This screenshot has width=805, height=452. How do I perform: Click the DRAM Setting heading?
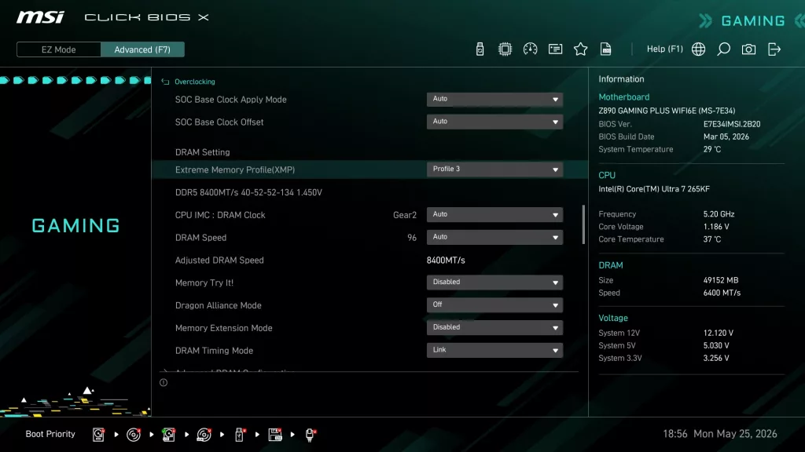point(202,152)
